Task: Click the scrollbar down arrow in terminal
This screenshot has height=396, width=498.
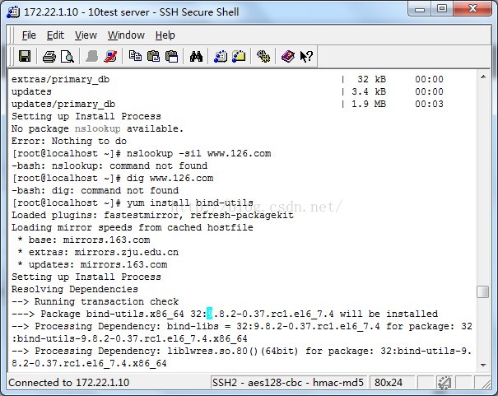Action: [483, 365]
